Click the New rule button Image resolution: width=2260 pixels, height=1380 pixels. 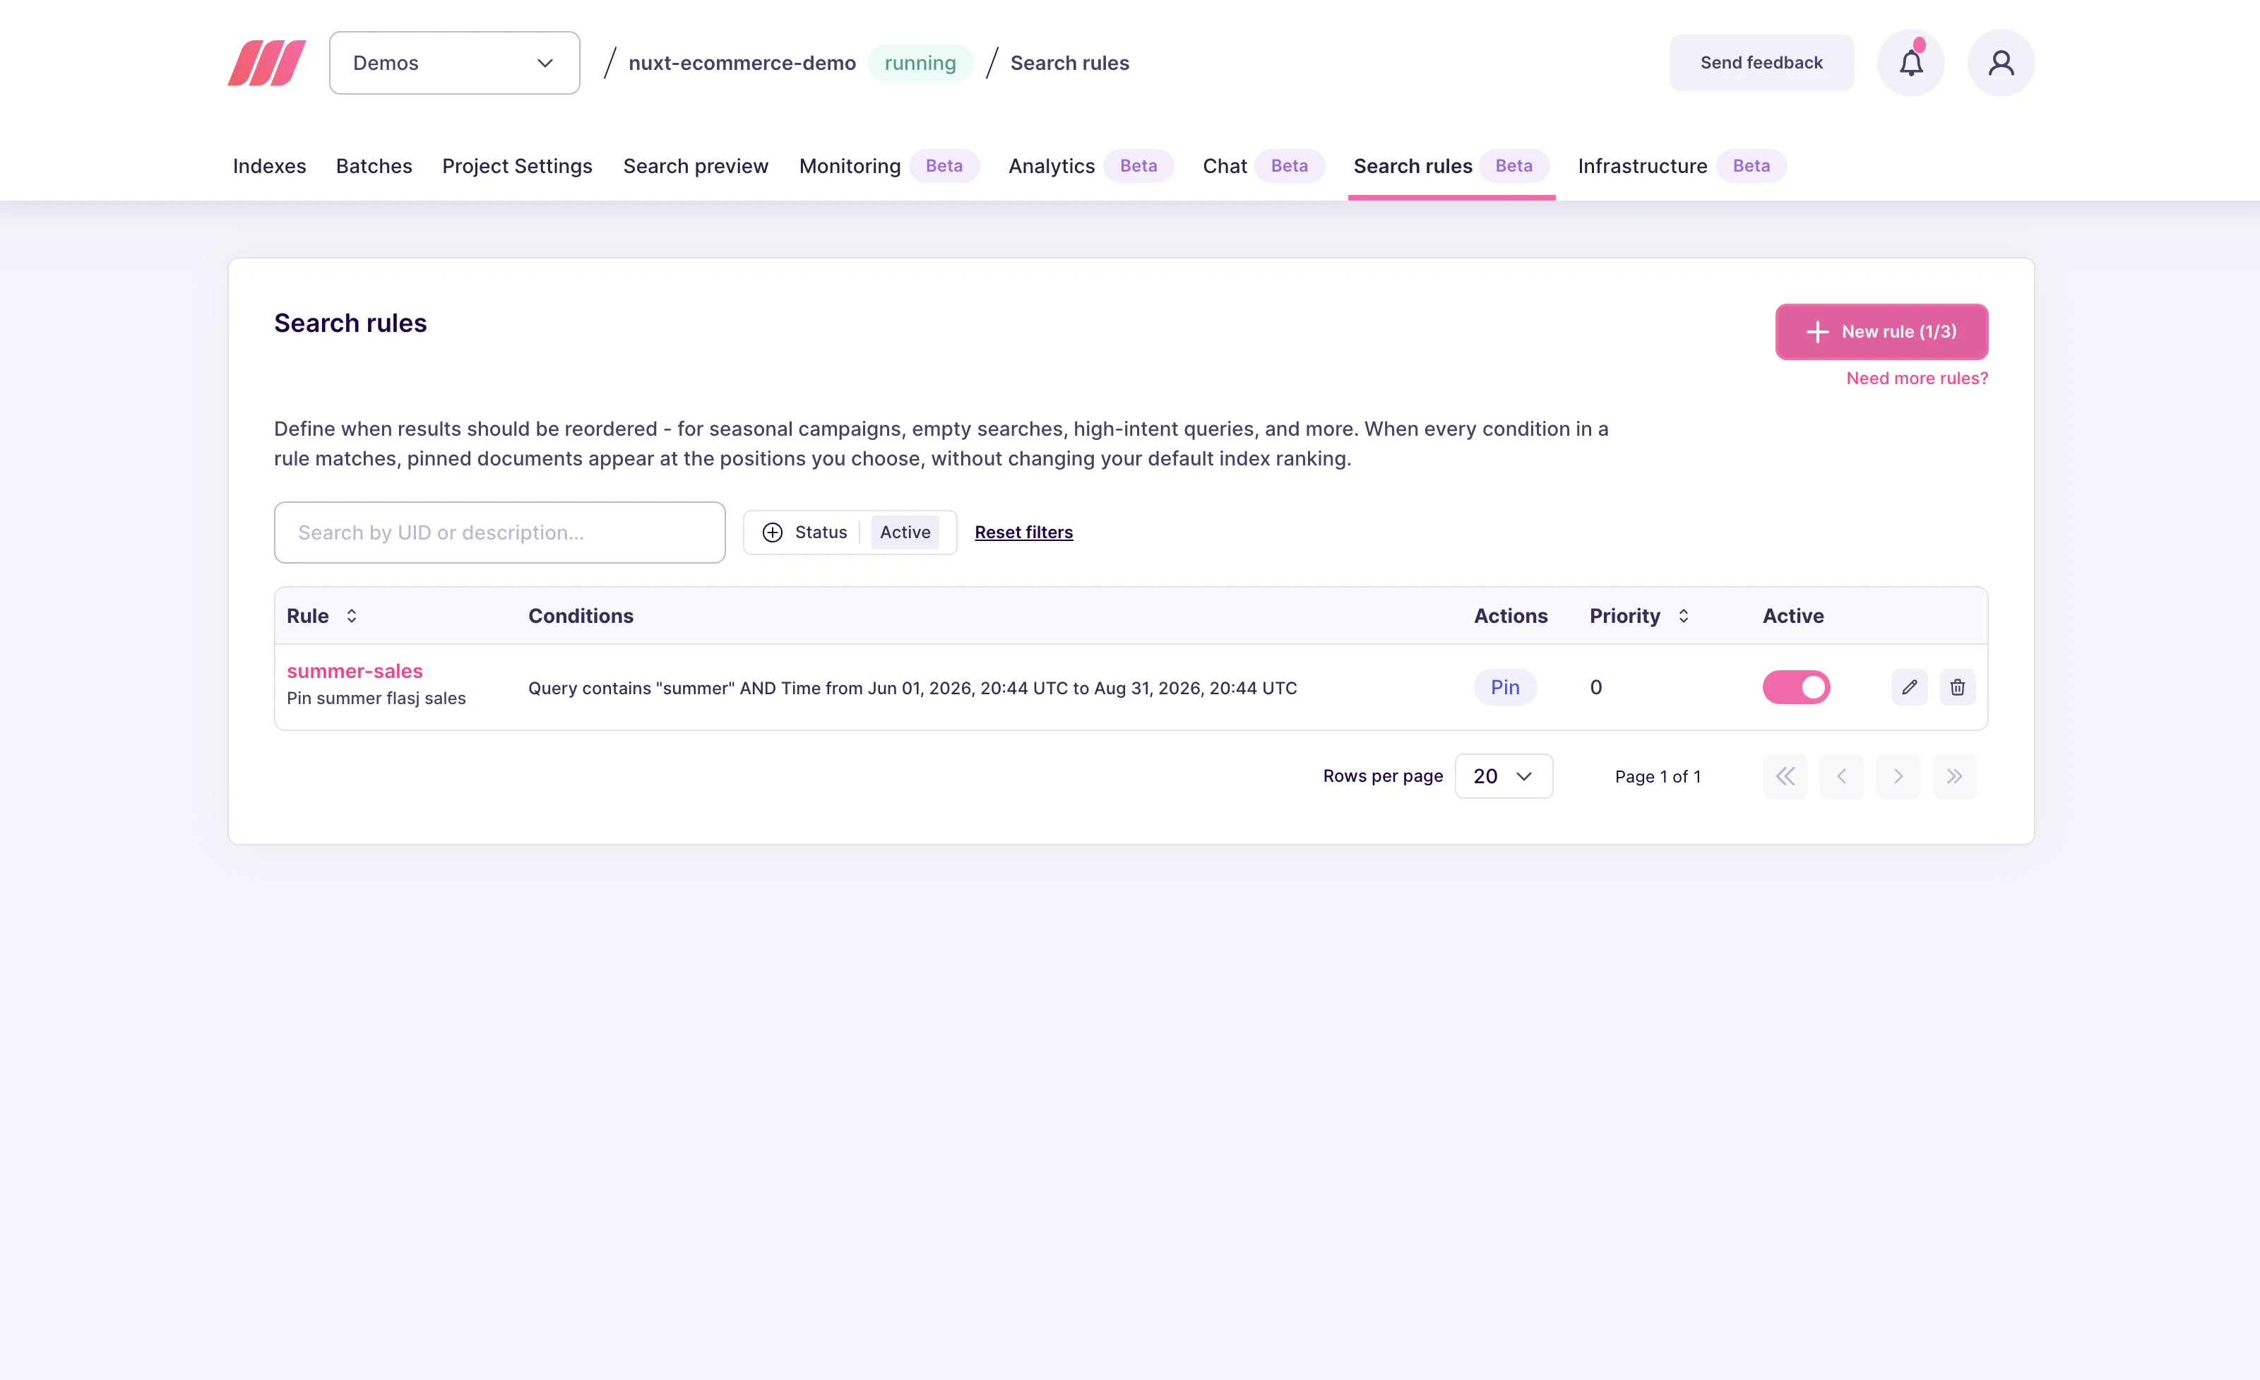(1881, 331)
